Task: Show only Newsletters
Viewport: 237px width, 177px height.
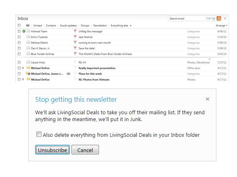Action: pyautogui.click(x=100, y=25)
